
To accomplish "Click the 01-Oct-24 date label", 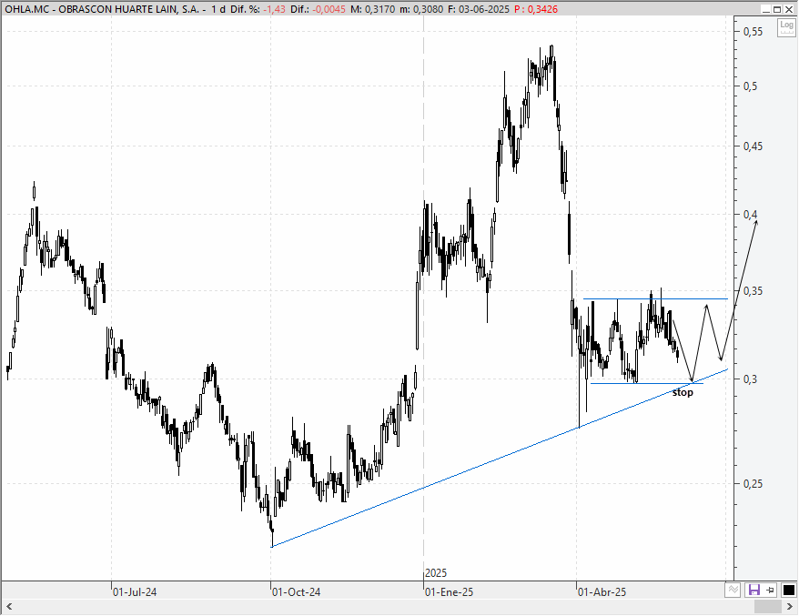I will (296, 592).
